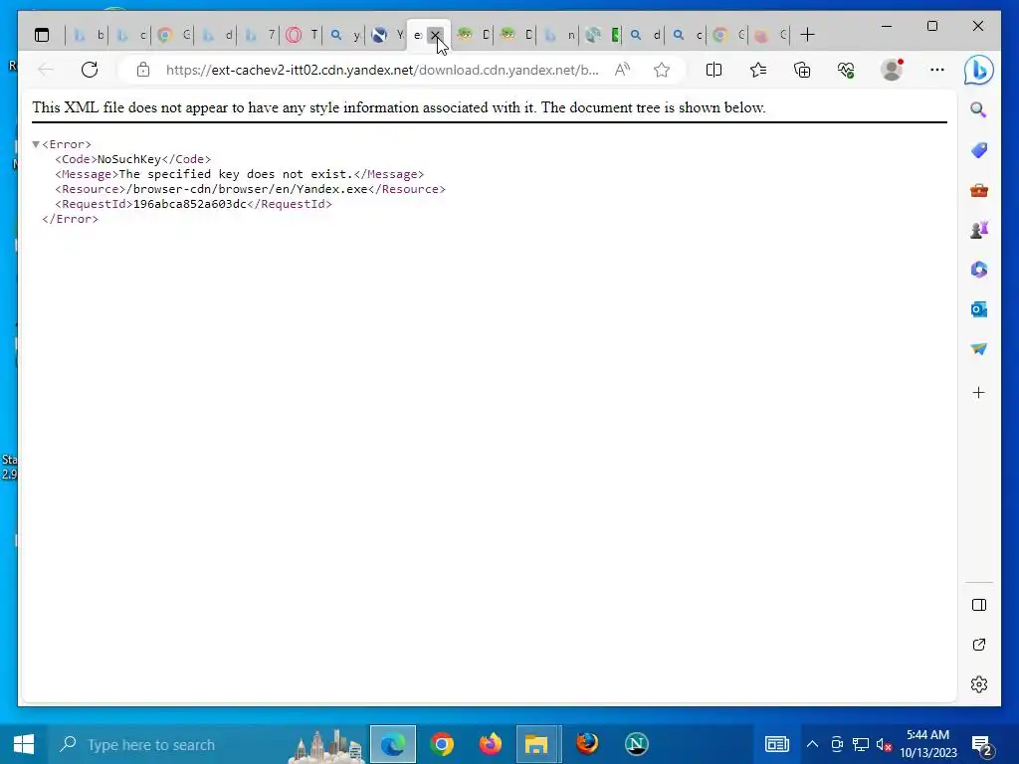Open sidebar Tools briefcase icon
The width and height of the screenshot is (1019, 764).
pyautogui.click(x=979, y=190)
